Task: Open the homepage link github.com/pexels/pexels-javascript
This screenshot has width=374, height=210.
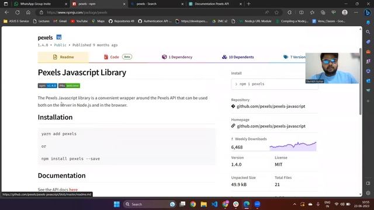Action: [x=271, y=126]
